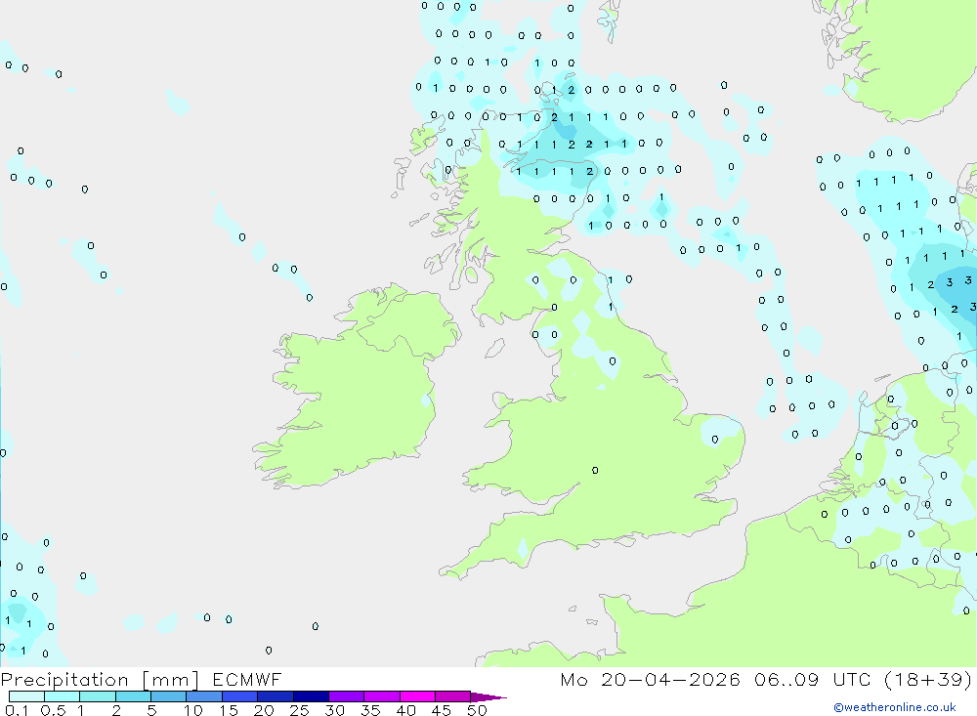This screenshot has height=716, width=977.
Task: Select the 15–20 mm legend color swatch
Action: point(239,696)
